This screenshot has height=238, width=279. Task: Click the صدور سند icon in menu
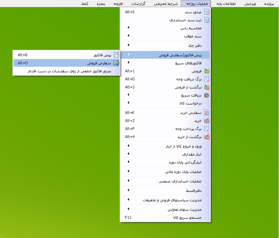click(207, 12)
